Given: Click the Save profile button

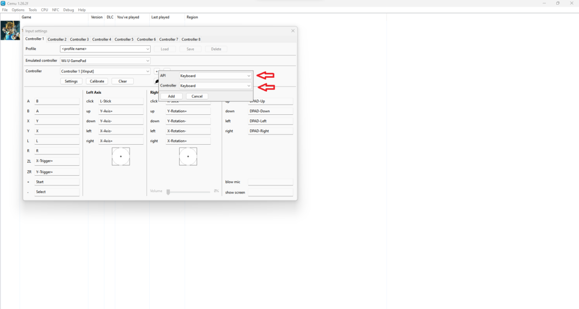Looking at the screenshot, I should [x=190, y=49].
